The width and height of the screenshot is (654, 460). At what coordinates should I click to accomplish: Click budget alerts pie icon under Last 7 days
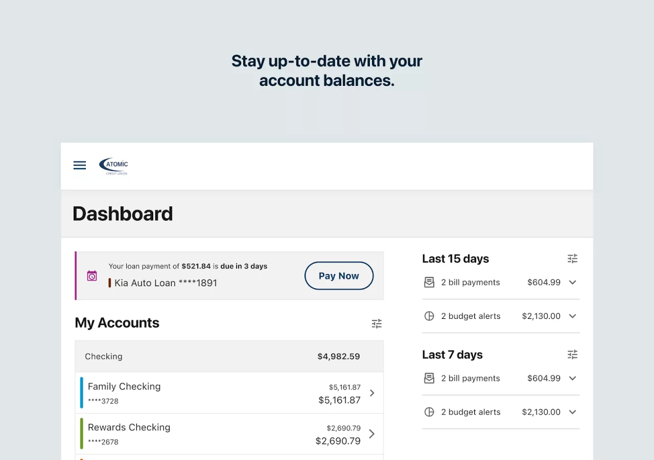coord(429,412)
